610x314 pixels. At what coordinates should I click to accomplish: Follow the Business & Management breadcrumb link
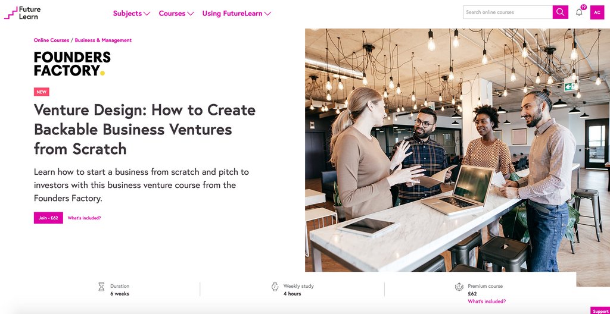coord(103,40)
